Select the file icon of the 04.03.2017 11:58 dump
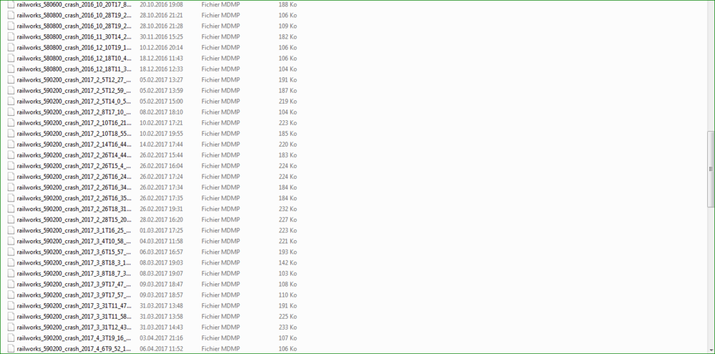 (x=11, y=241)
